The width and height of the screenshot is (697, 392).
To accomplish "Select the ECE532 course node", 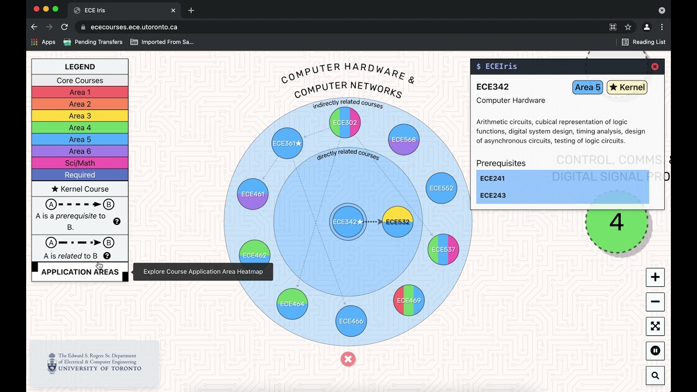I will 398,222.
